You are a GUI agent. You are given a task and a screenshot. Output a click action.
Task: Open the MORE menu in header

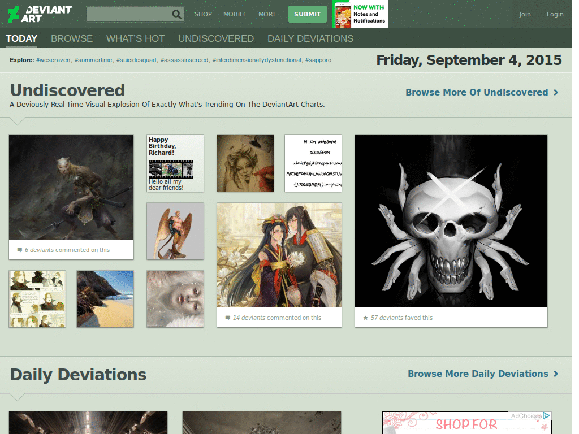267,14
